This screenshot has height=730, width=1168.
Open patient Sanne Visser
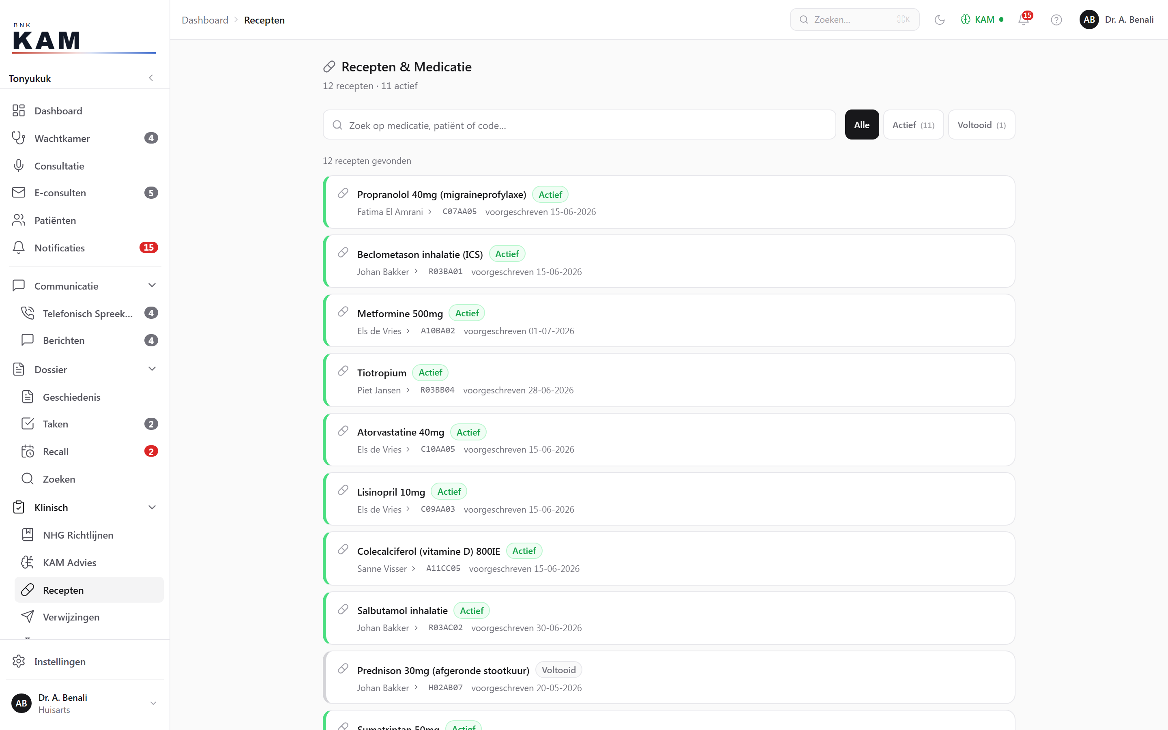(x=386, y=569)
